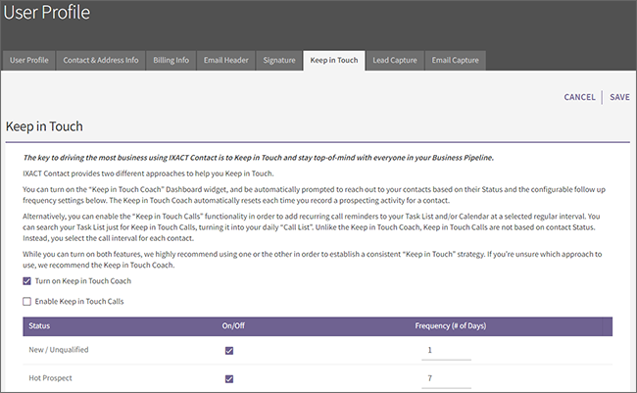This screenshot has width=637, height=393.
Task: Open the Lead Capture tab
Action: coord(395,60)
